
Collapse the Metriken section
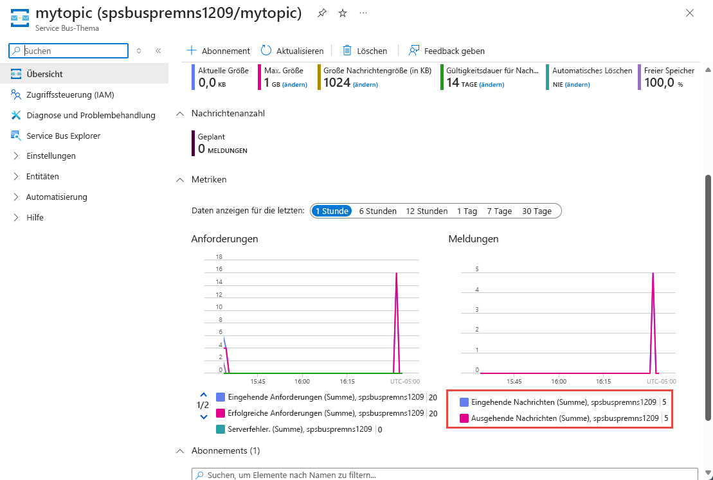pos(180,179)
